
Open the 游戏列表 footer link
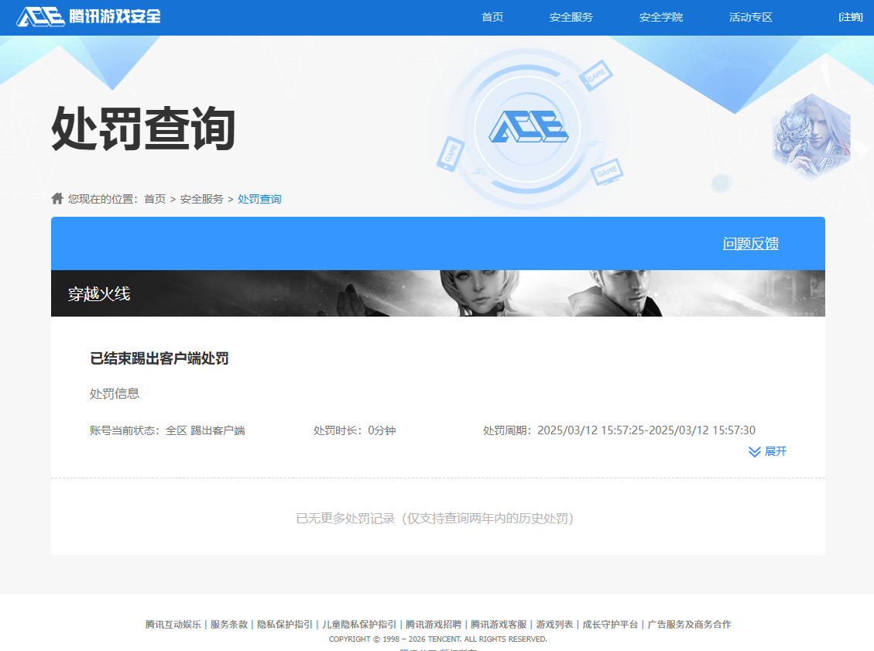click(x=555, y=624)
